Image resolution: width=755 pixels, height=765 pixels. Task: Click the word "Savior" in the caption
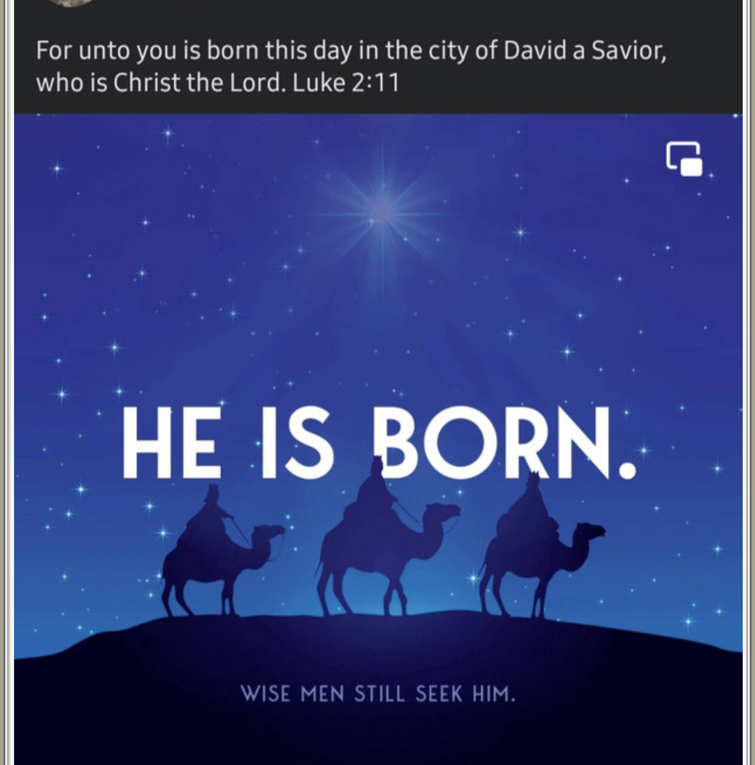(x=628, y=51)
